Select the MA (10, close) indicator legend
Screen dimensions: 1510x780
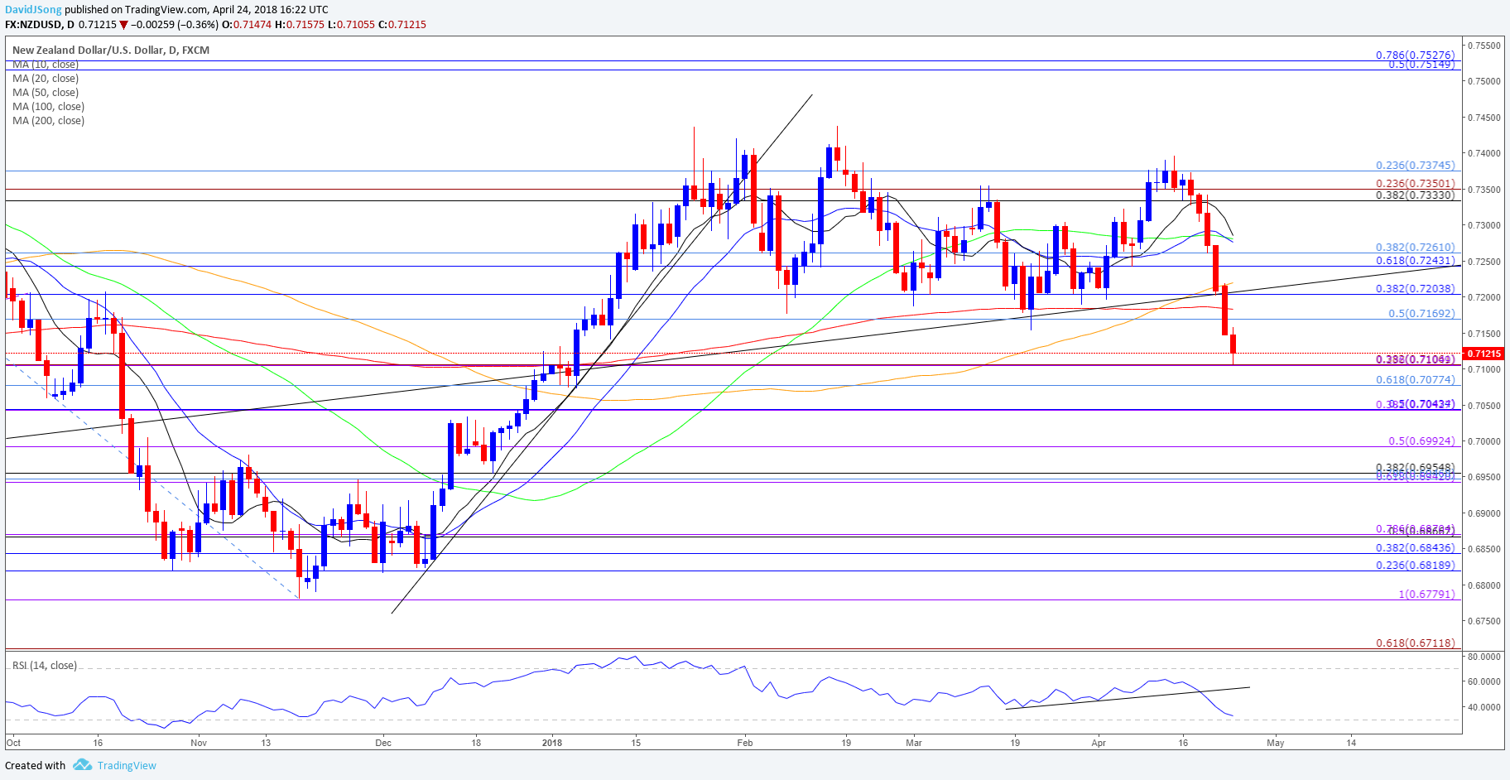[46, 65]
